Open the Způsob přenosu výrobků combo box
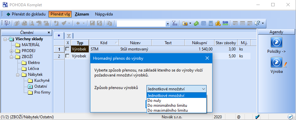Screen dimensions: 296x120 177,89
